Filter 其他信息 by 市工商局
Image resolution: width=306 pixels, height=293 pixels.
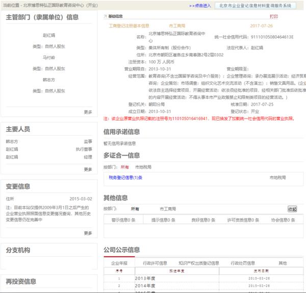(168, 209)
